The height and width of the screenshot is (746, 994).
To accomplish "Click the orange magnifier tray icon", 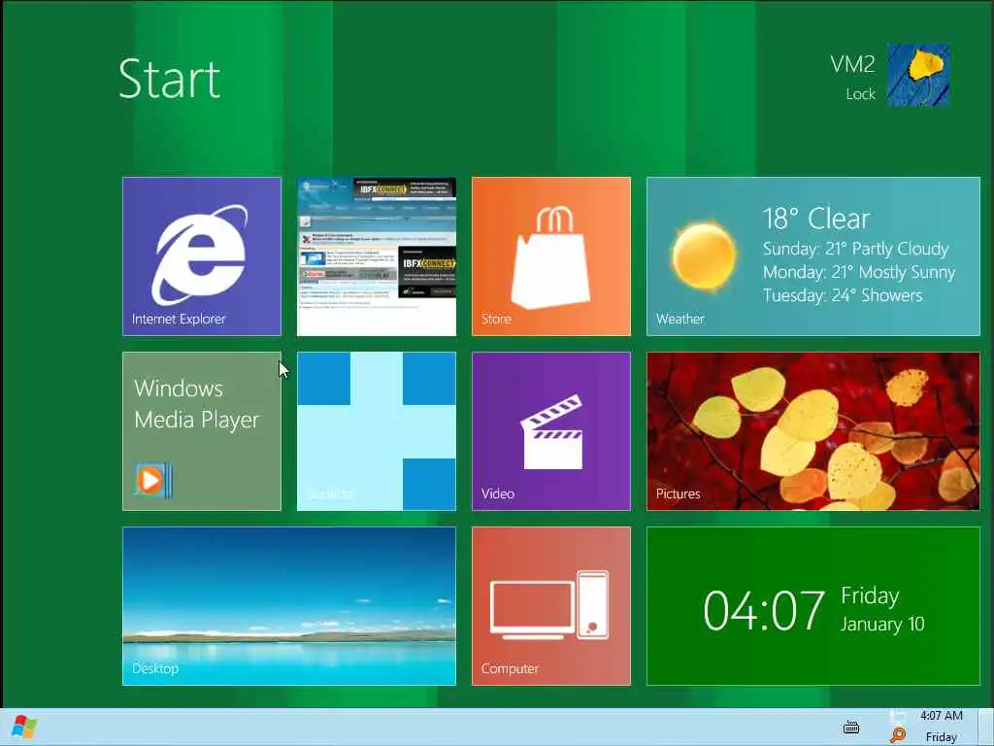I will click(898, 735).
